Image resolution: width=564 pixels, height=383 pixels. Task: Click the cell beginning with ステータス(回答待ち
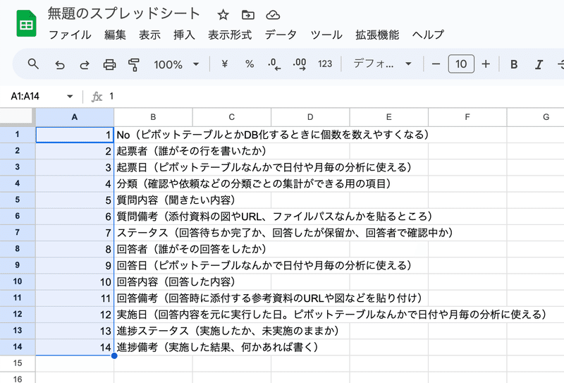pos(153,233)
